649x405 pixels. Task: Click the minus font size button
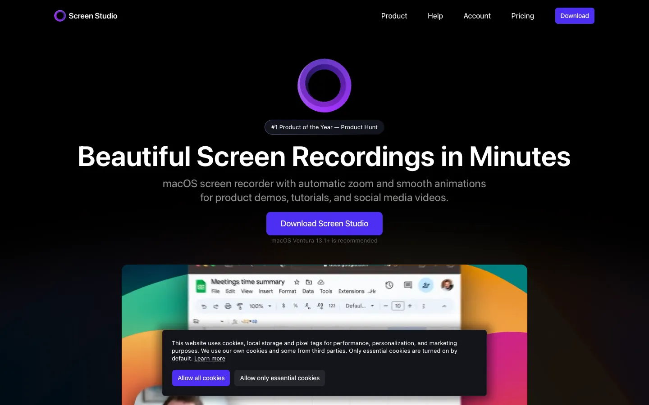coord(386,306)
